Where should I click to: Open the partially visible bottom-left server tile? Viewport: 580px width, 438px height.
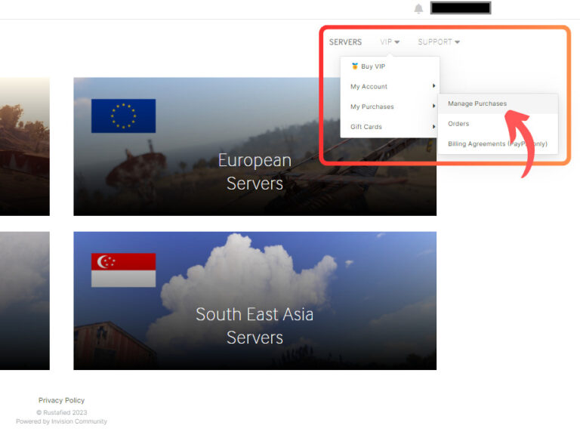click(x=24, y=300)
